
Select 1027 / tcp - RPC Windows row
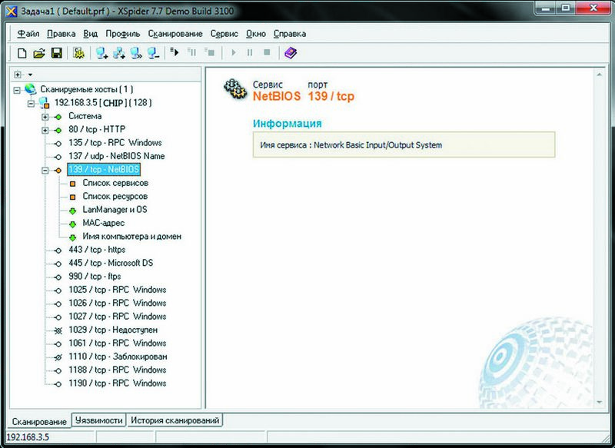tap(118, 317)
